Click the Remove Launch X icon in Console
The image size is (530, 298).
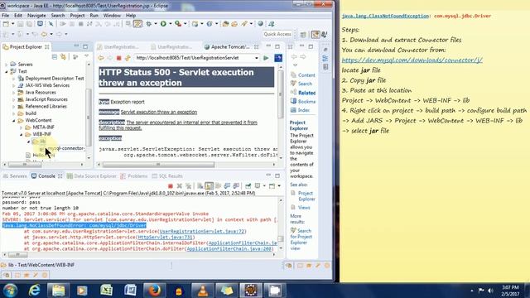point(180,185)
